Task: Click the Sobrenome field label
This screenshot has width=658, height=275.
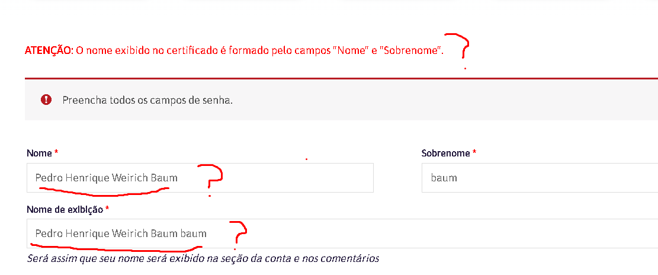Action: (445, 154)
